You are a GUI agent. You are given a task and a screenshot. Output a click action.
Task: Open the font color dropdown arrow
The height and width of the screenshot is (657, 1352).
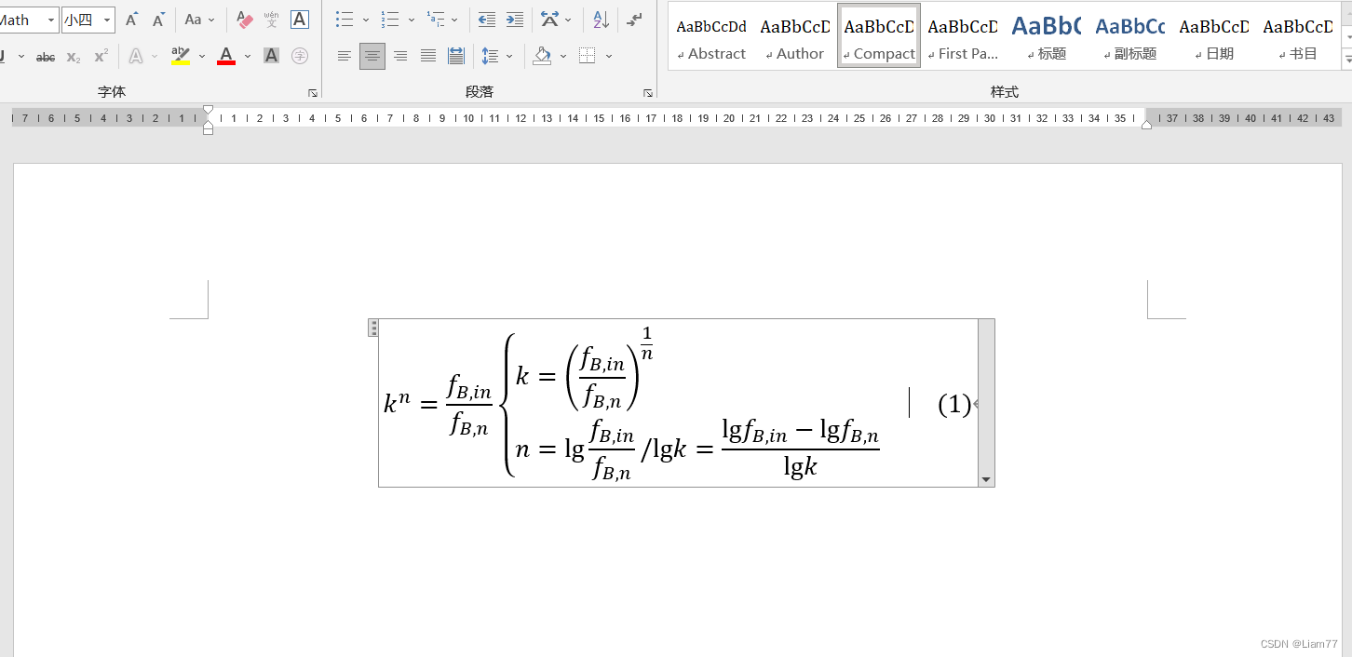coord(248,57)
